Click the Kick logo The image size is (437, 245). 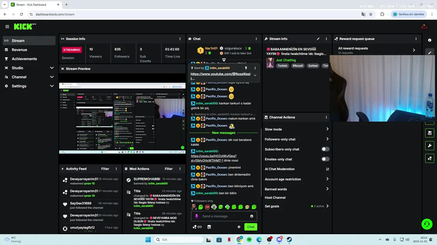[25, 27]
